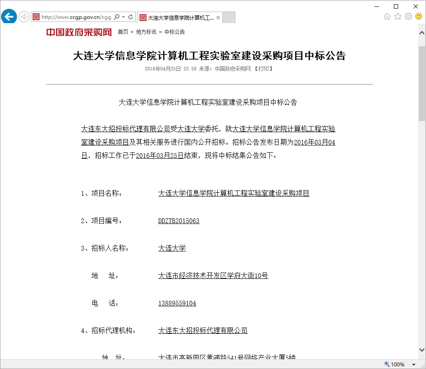Open the Home page icon
The image size is (426, 369).
coord(387,17)
